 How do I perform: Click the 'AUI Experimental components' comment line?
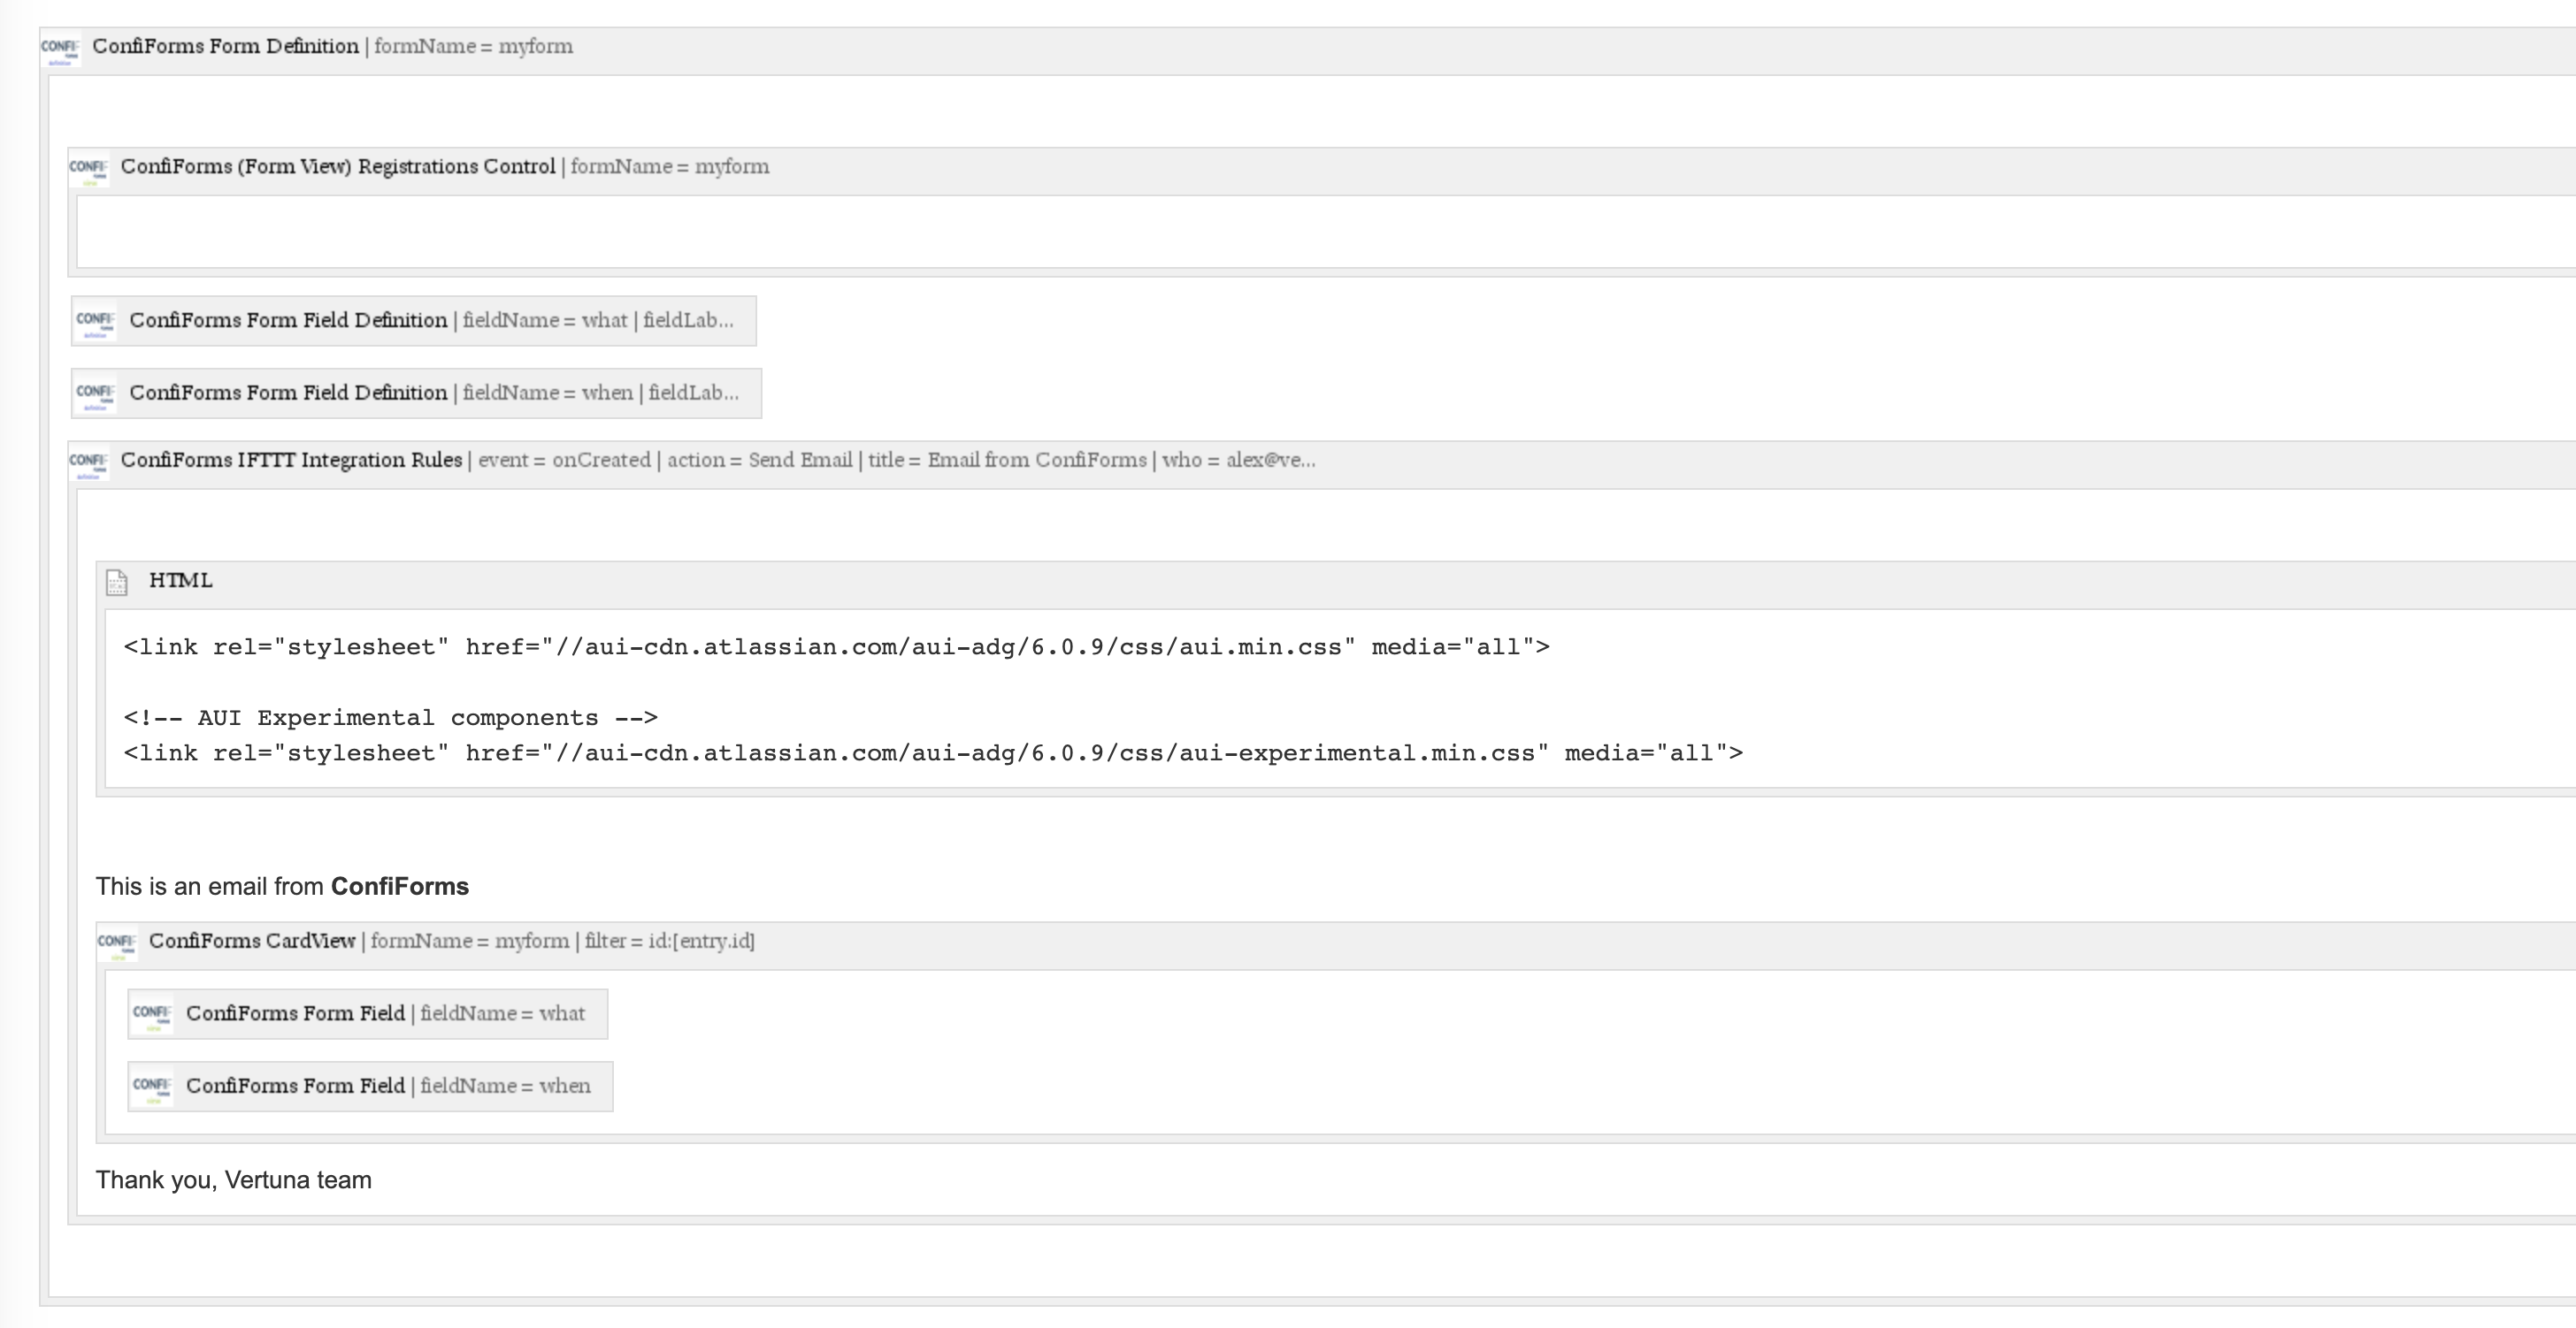[x=391, y=719]
